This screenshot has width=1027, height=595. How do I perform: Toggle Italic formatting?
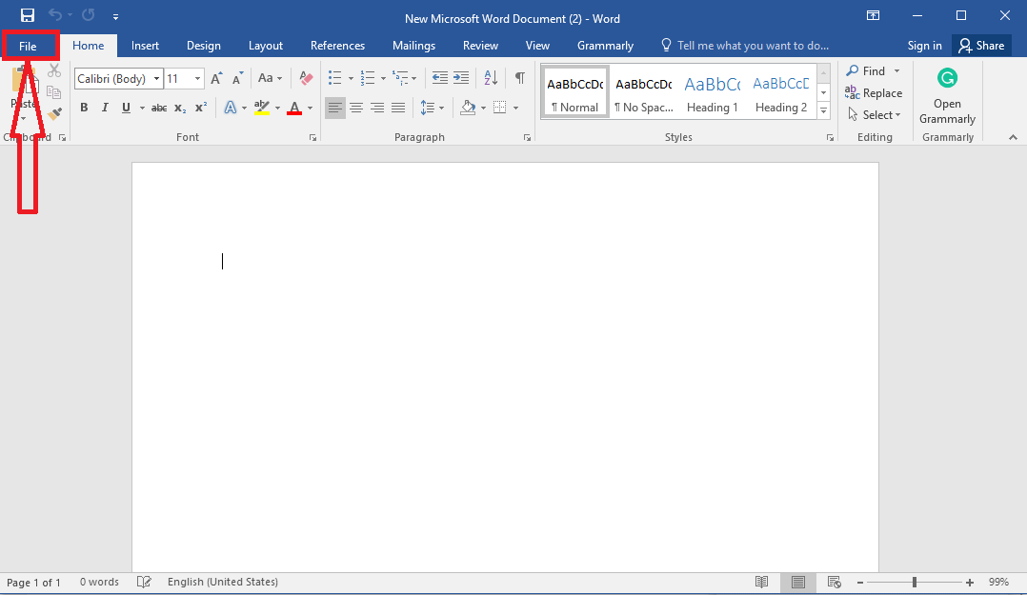(105, 108)
